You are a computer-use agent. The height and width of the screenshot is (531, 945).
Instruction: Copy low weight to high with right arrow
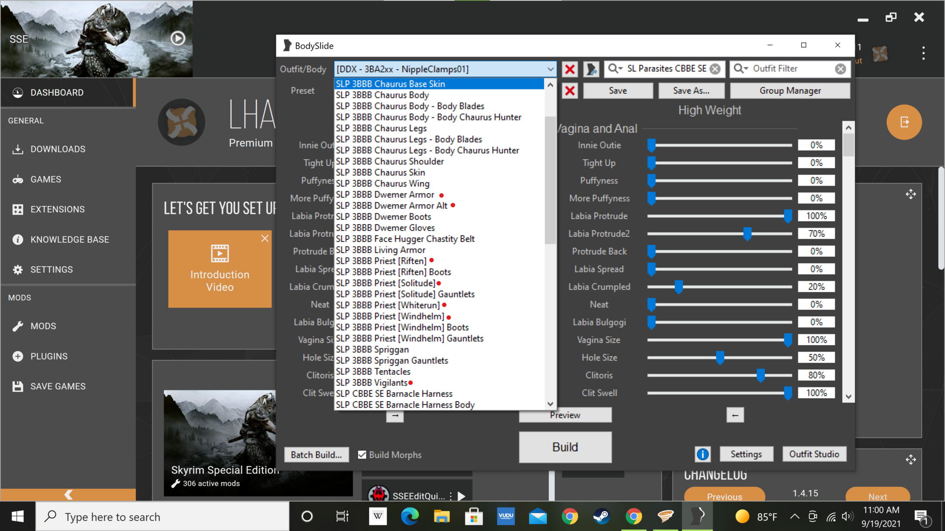tap(395, 416)
